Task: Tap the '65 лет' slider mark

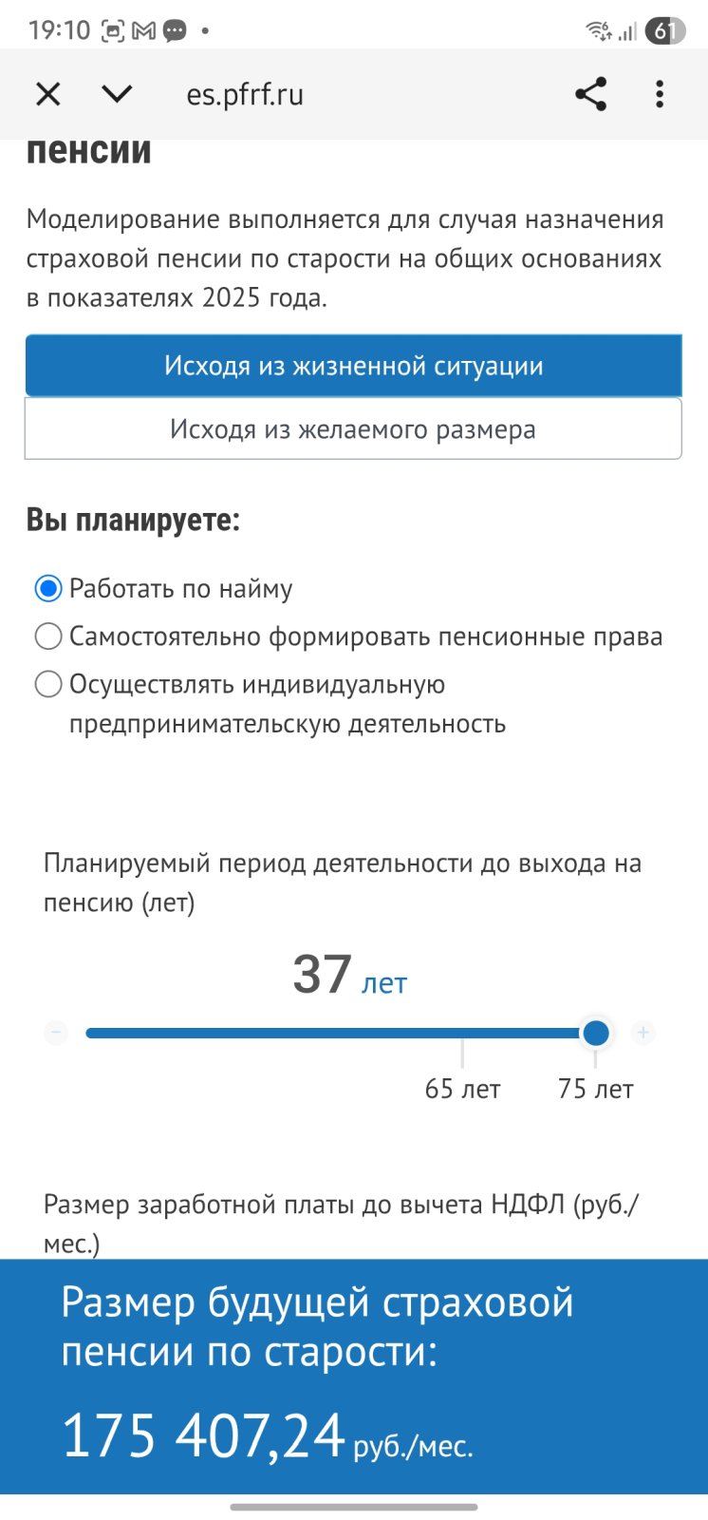Action: 462,1089
